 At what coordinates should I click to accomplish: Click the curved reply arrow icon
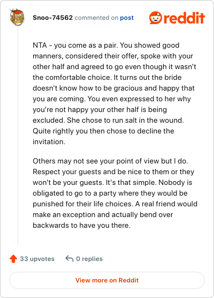(70, 259)
